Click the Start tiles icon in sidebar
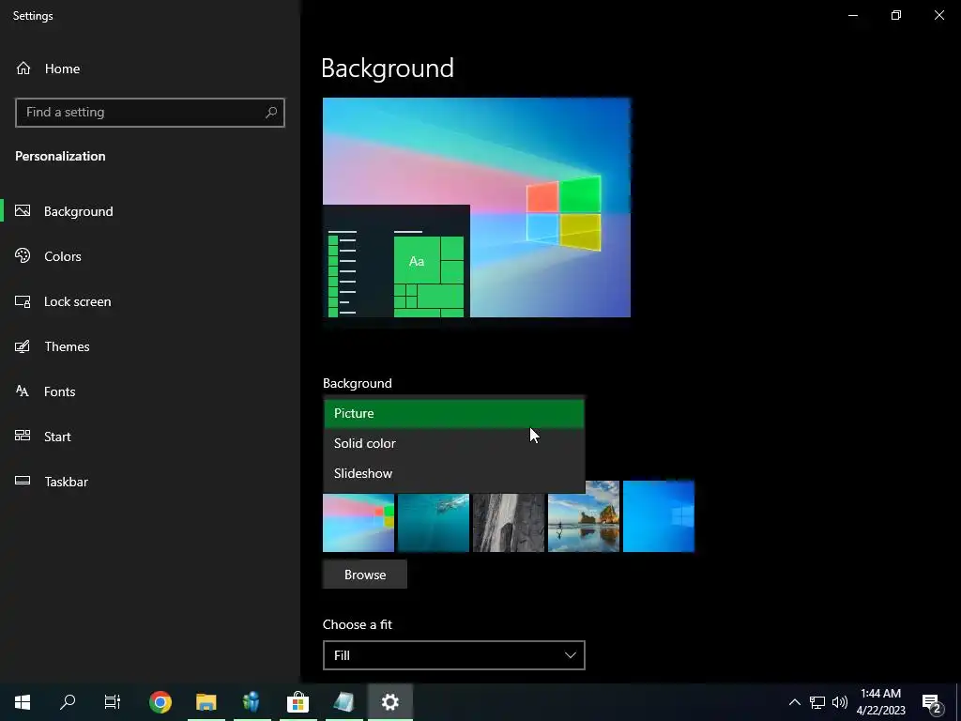The height and width of the screenshot is (721, 961). coord(23,436)
